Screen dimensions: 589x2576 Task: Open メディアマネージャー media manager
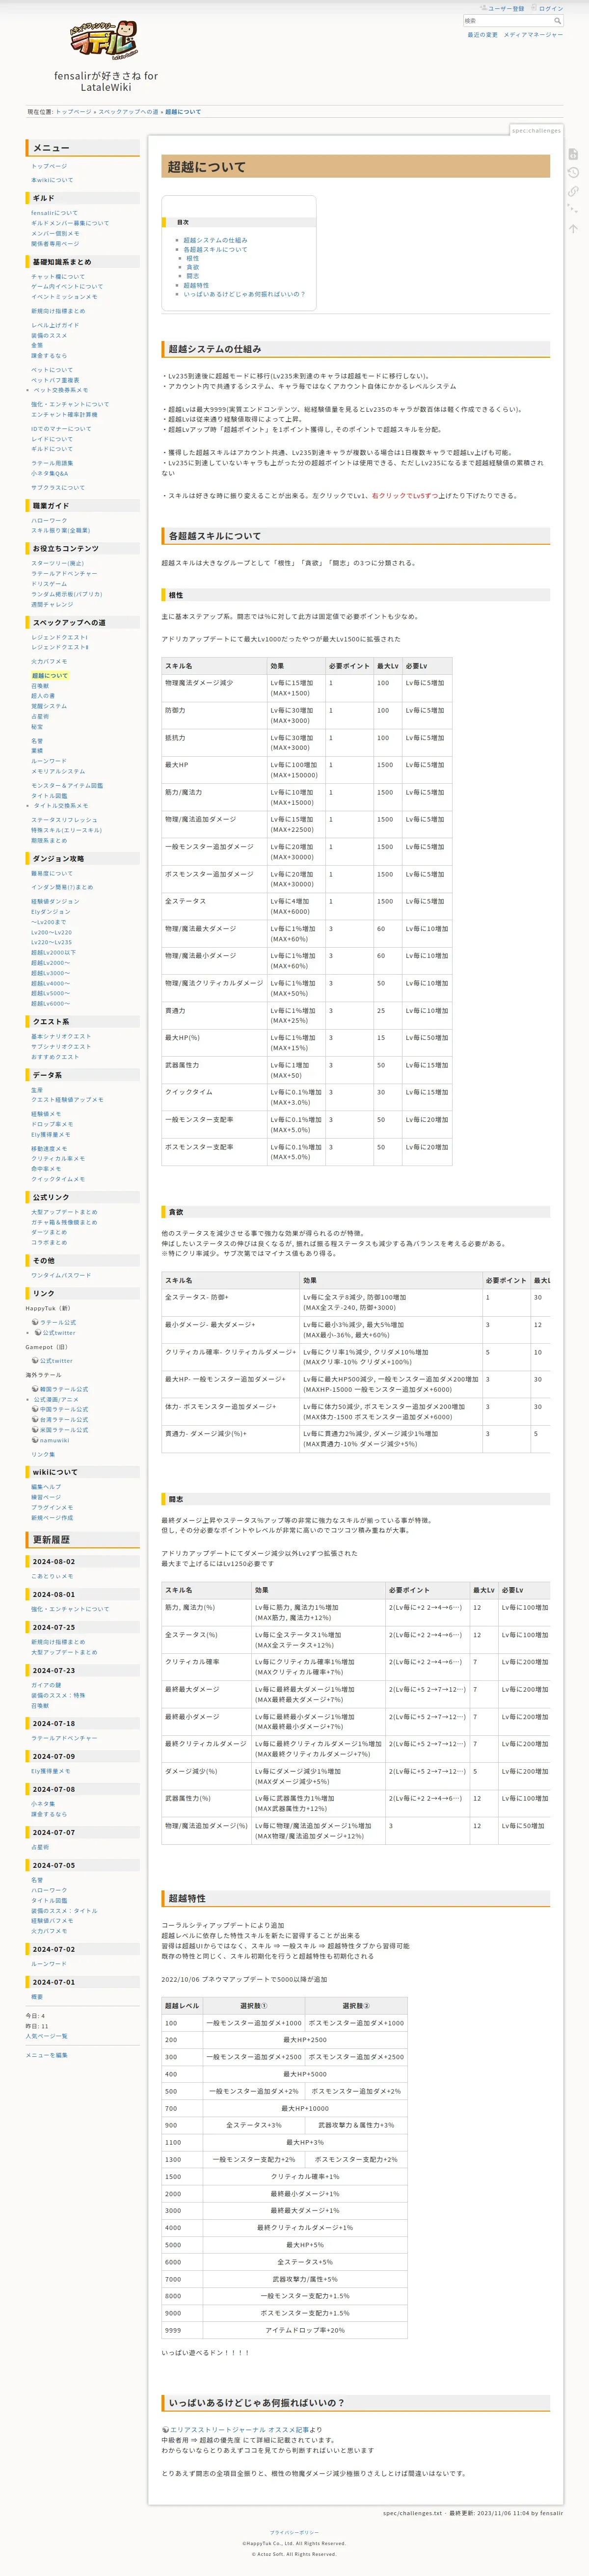tap(533, 35)
